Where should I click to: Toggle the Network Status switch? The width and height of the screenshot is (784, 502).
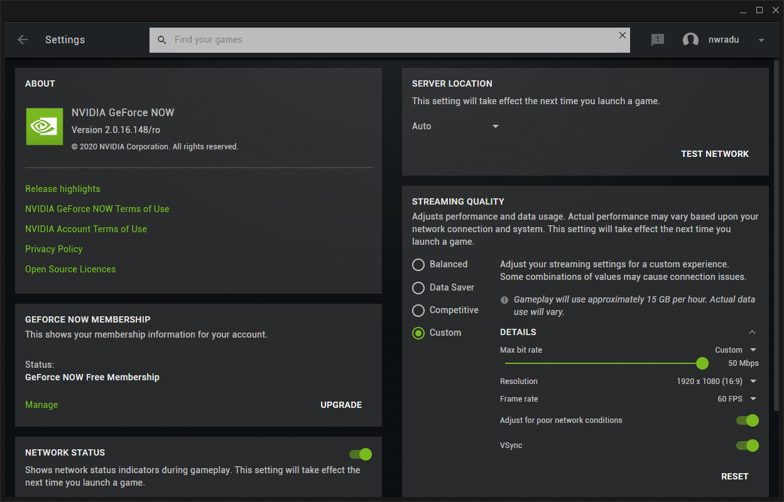coord(361,454)
